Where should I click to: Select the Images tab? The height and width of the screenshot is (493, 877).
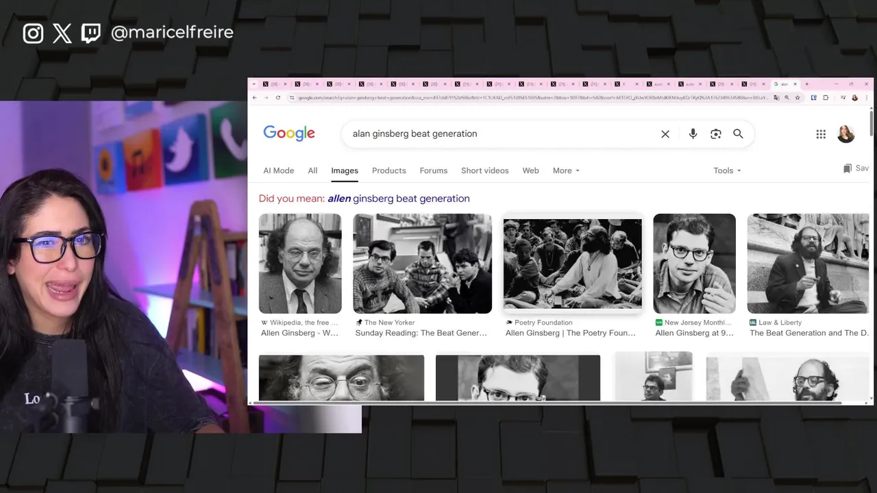[345, 170]
